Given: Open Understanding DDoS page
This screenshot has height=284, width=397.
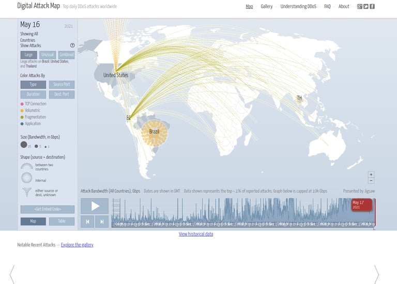Looking at the screenshot, I should click(298, 7).
